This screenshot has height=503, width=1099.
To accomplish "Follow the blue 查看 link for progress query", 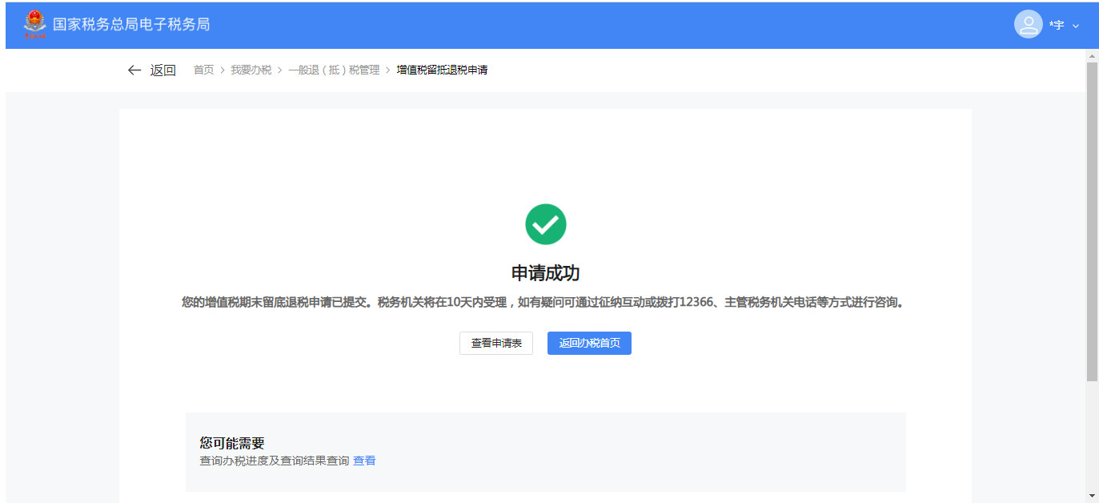I will tap(364, 461).
